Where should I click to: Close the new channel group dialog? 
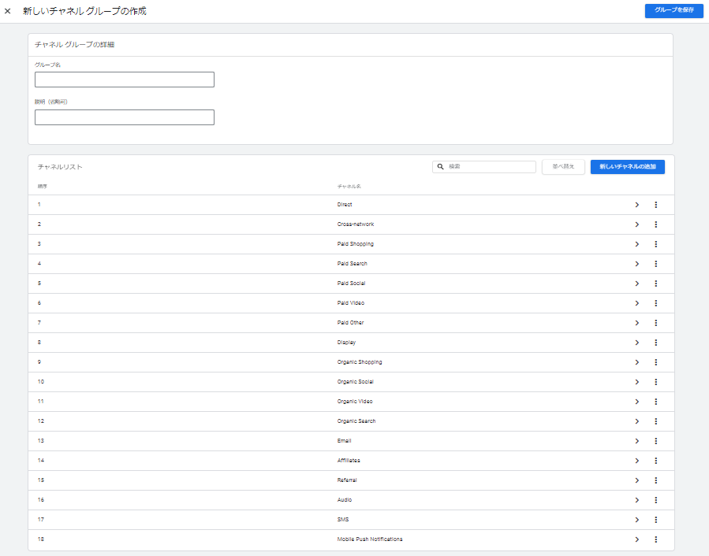click(8, 11)
